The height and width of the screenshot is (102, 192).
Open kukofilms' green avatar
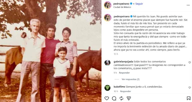[x=107, y=88]
